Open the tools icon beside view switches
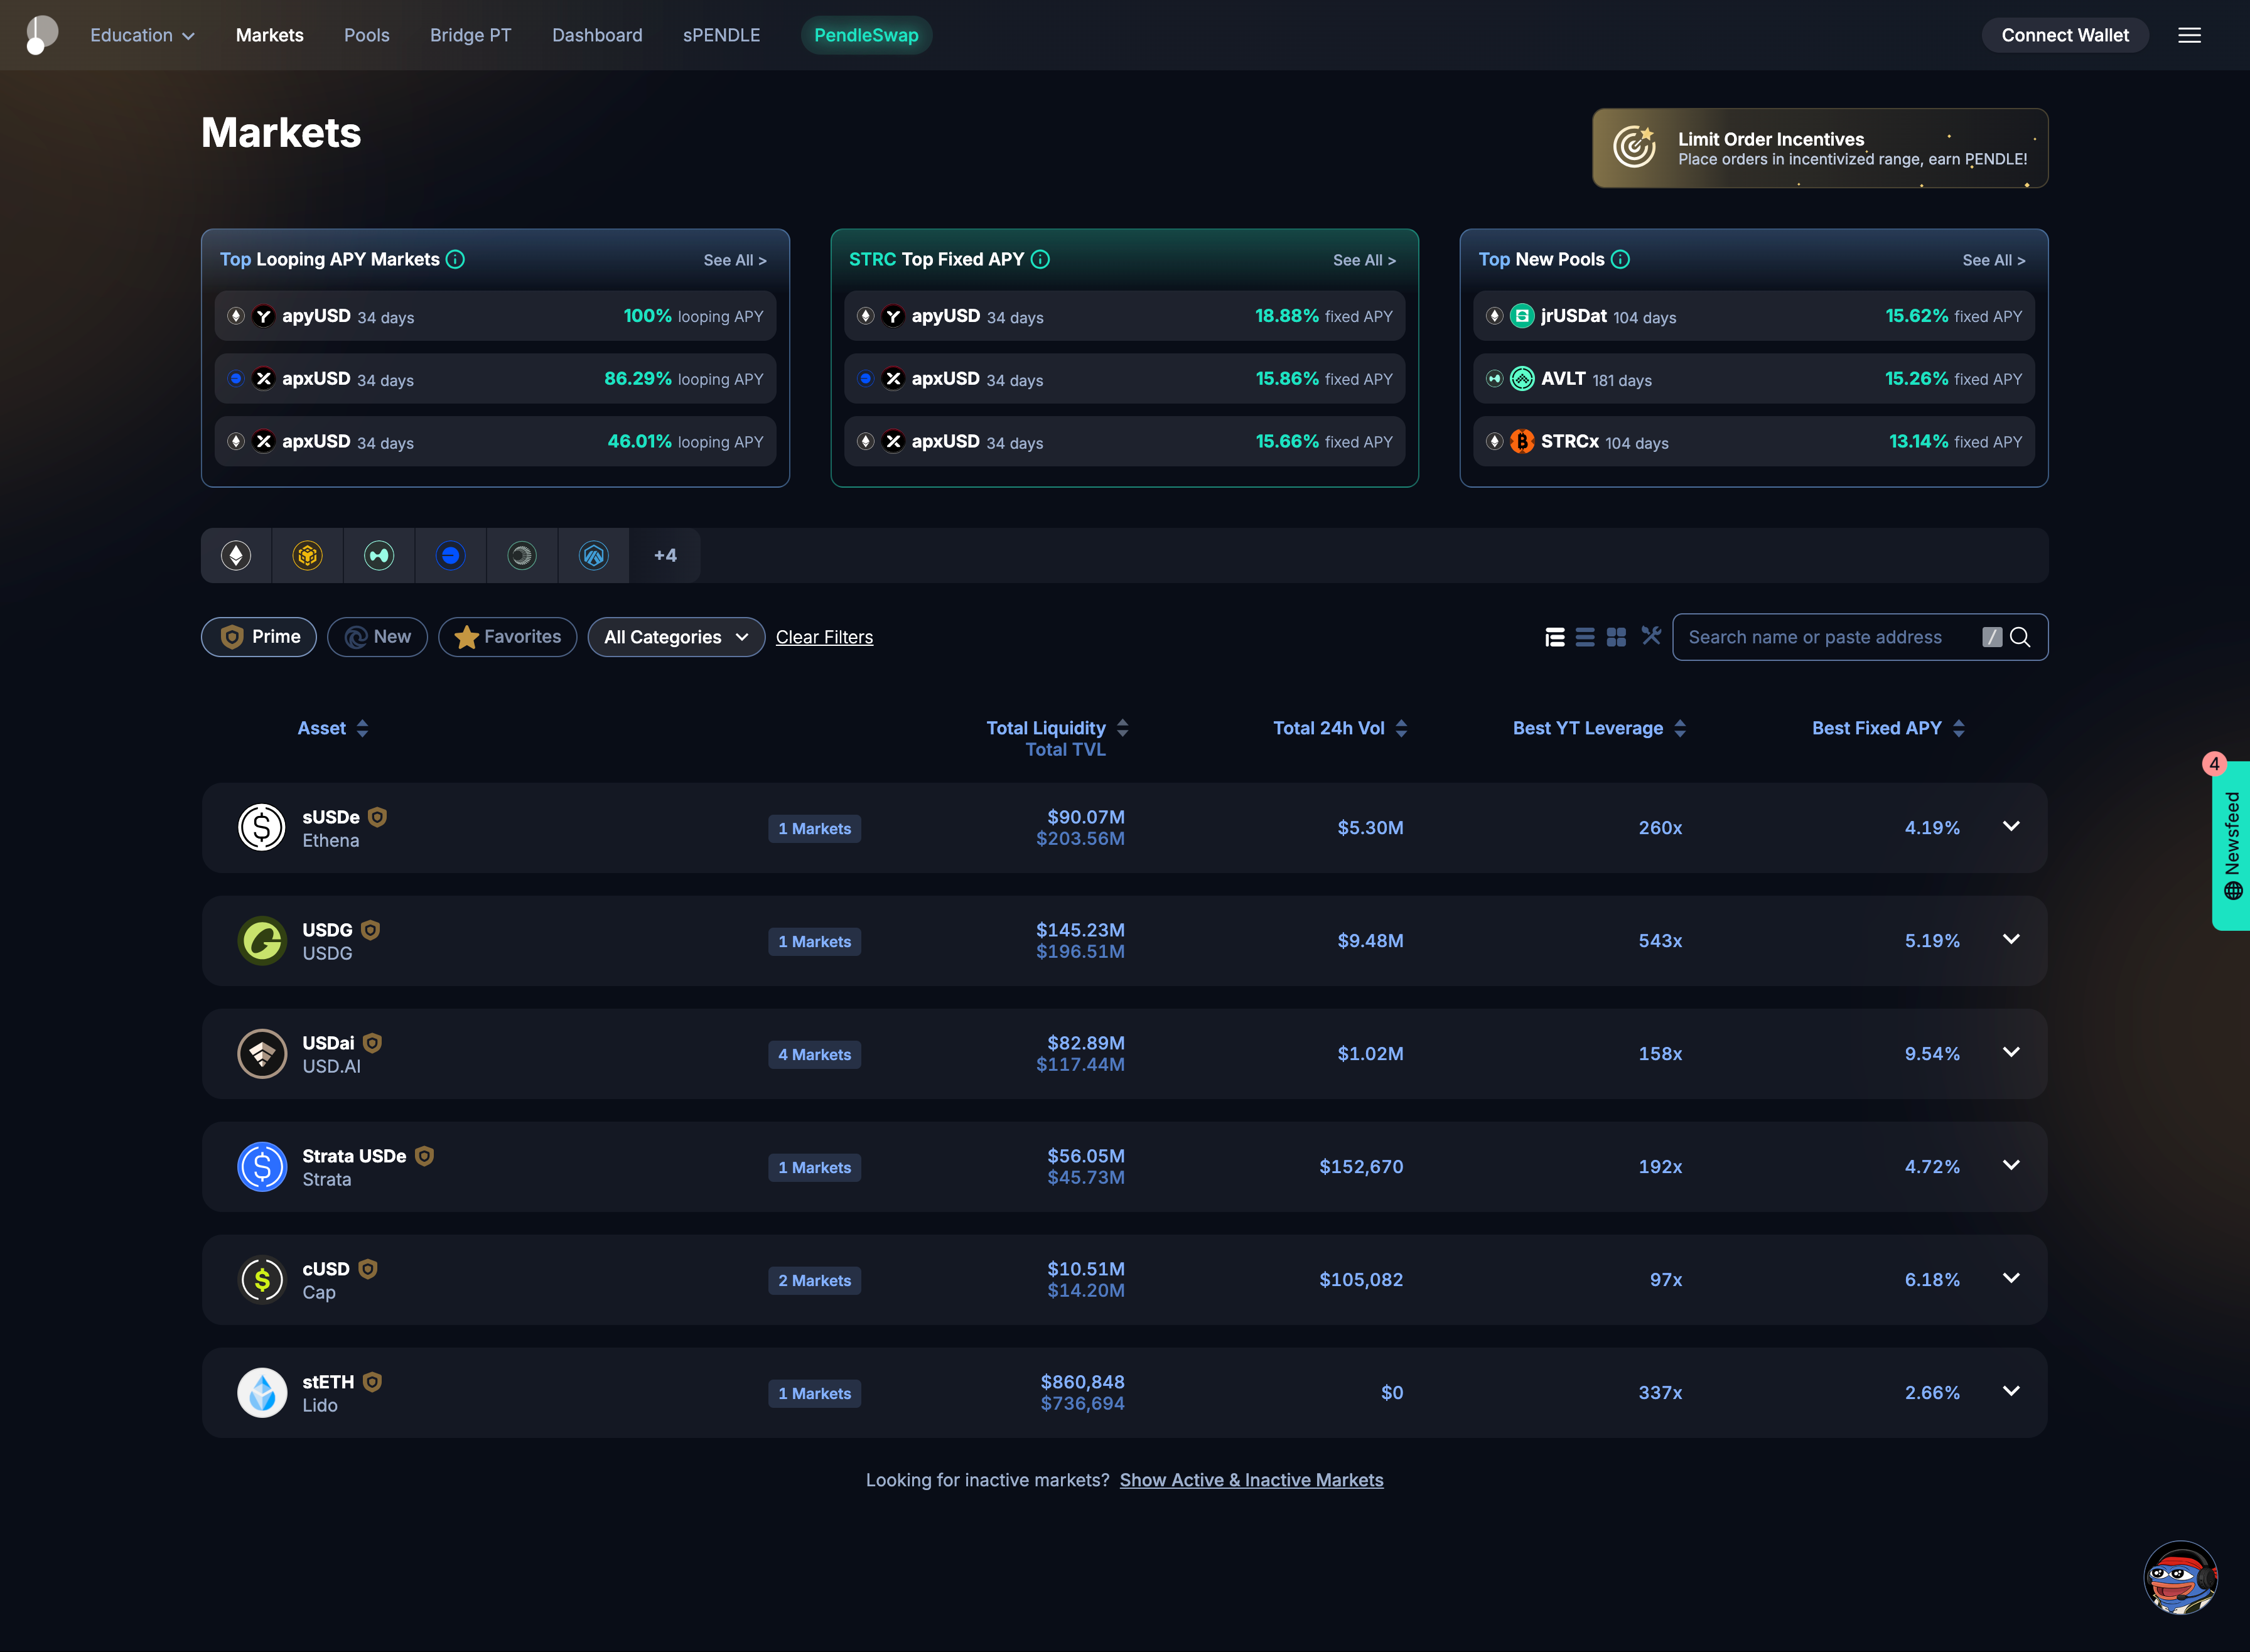Viewport: 2250px width, 1652px height. click(1651, 636)
